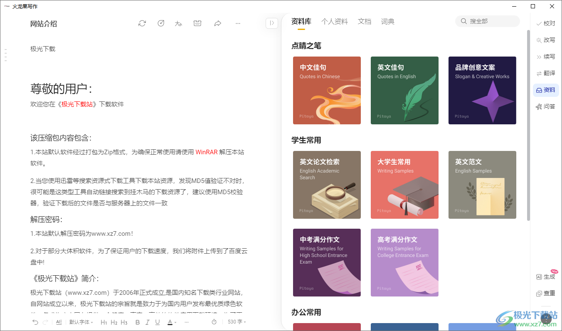Screen dimensions: 562x331
Task: Open 问答 Q&A tool in sidebar
Action: [546, 106]
